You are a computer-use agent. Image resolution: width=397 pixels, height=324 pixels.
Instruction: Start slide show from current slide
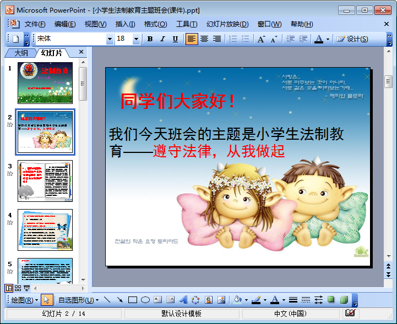click(26, 288)
